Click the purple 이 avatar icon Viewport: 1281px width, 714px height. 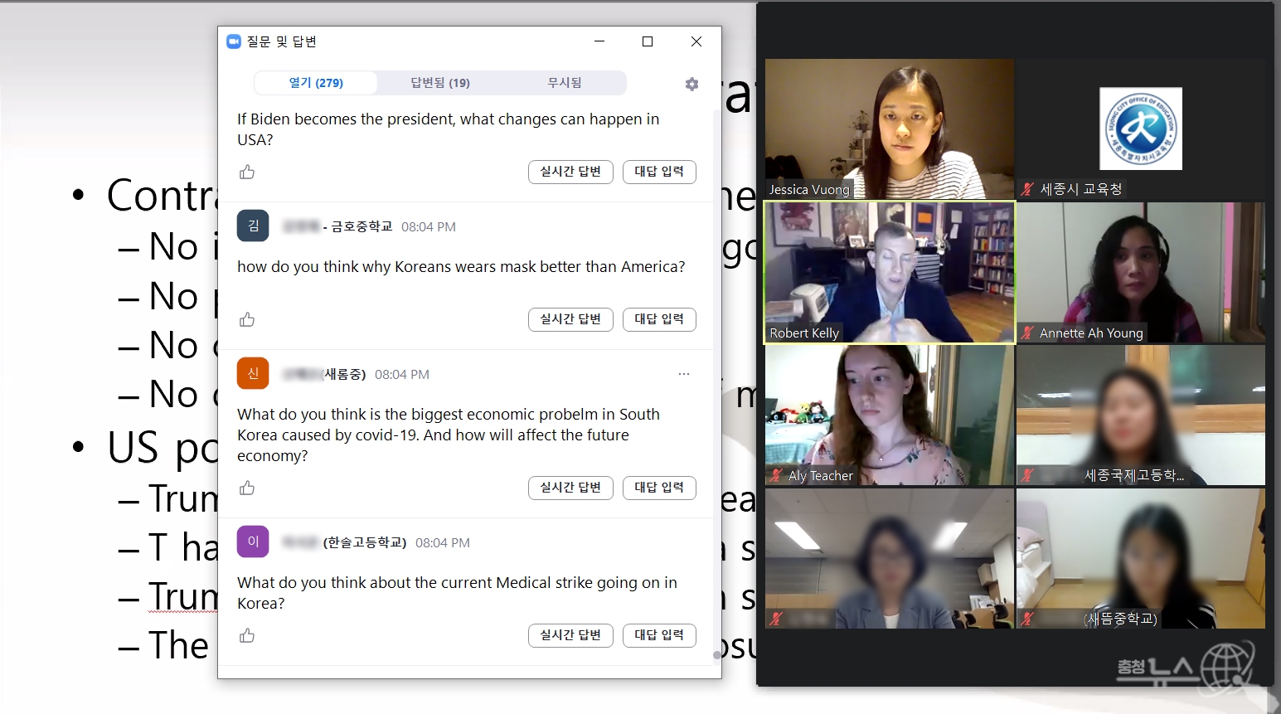tap(253, 542)
